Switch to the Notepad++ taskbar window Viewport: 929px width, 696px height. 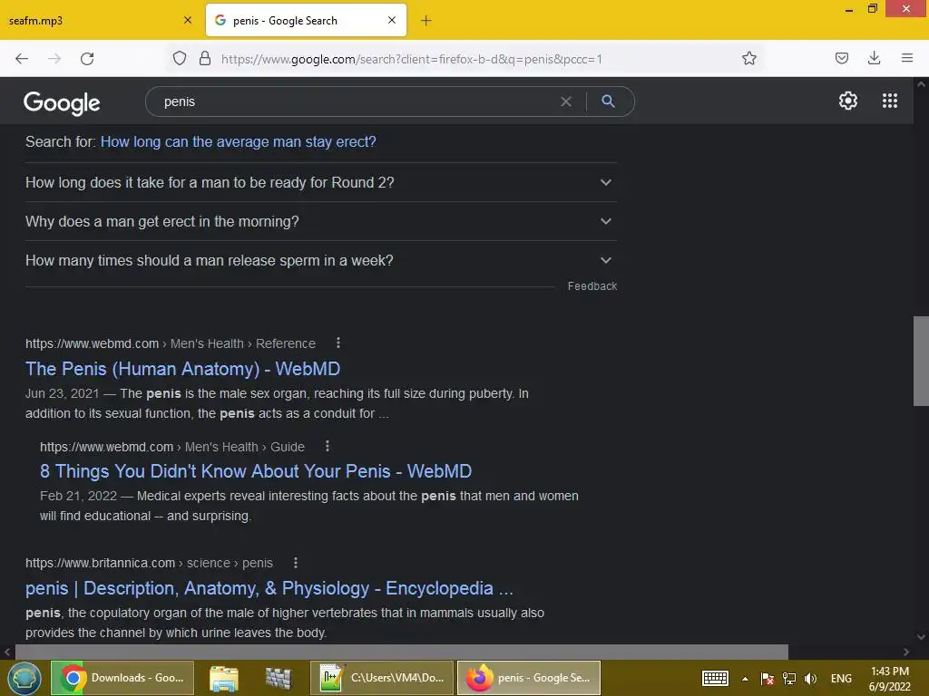tap(382, 678)
